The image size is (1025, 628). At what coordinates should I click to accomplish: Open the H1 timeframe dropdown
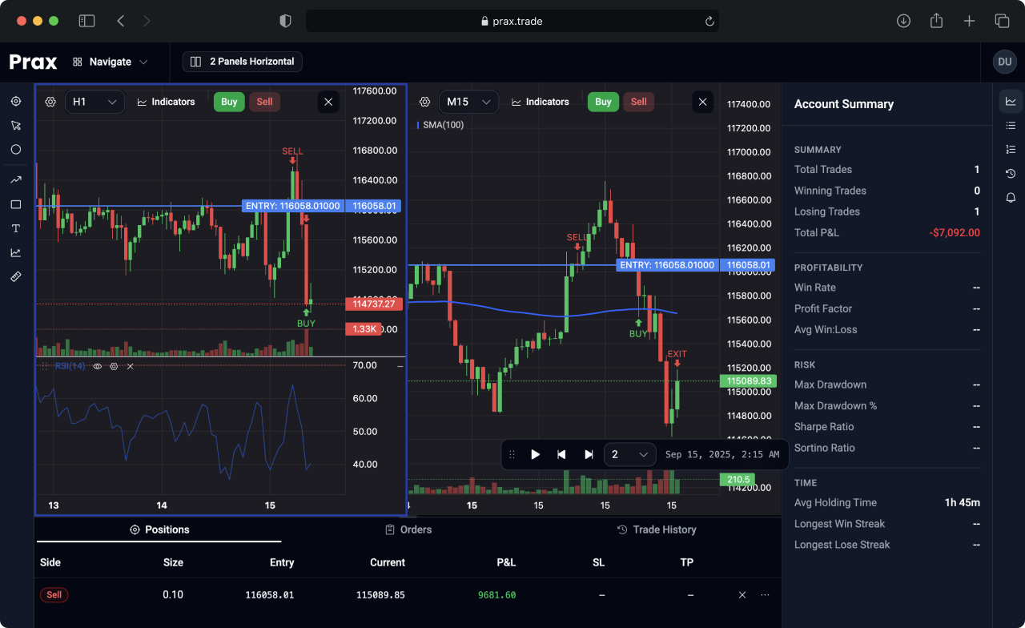point(94,102)
